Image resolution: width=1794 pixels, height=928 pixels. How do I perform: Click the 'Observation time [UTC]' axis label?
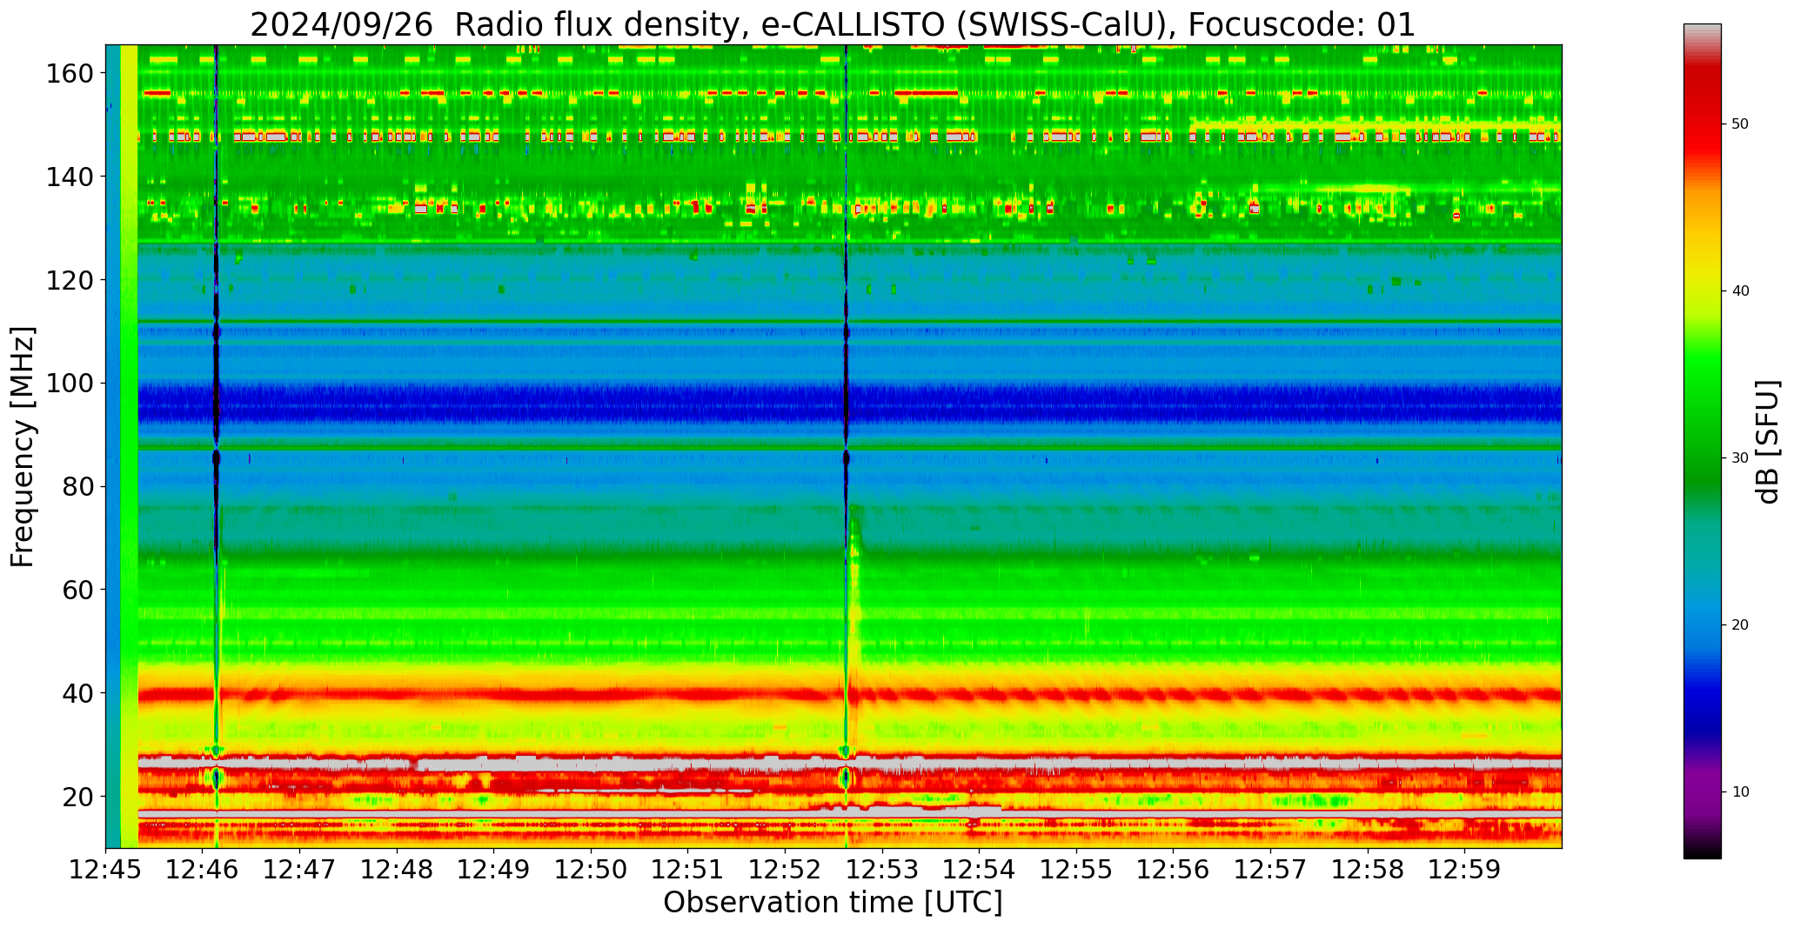point(833,903)
